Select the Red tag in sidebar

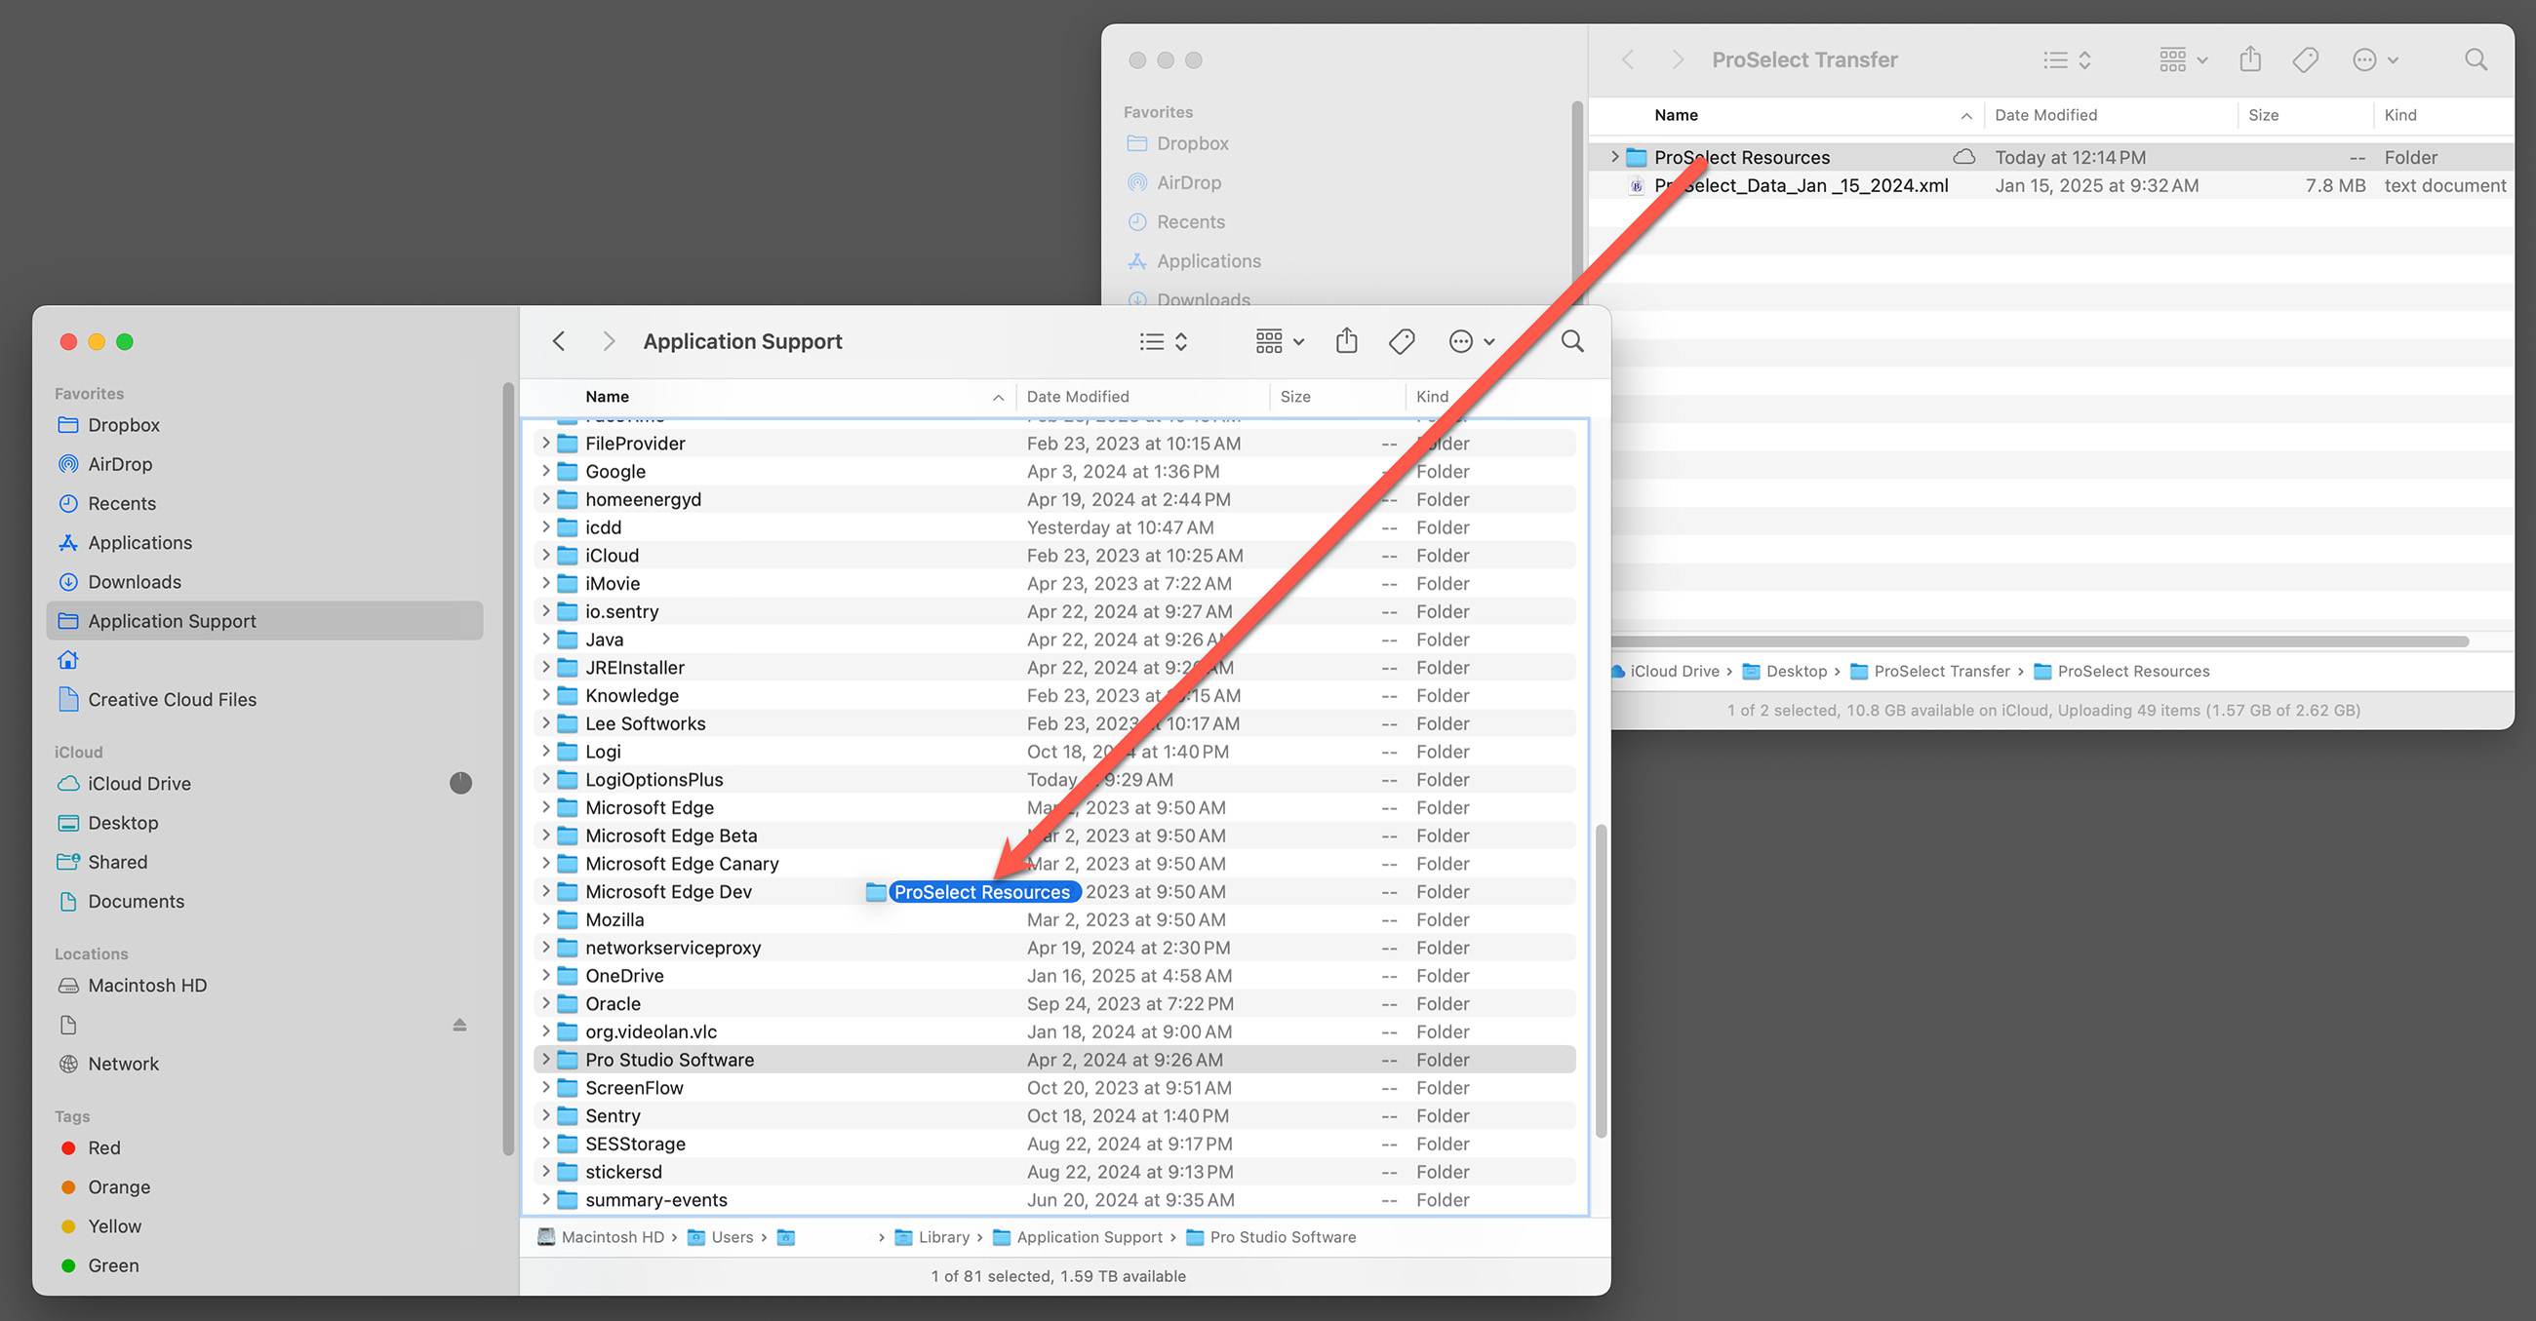click(x=103, y=1147)
